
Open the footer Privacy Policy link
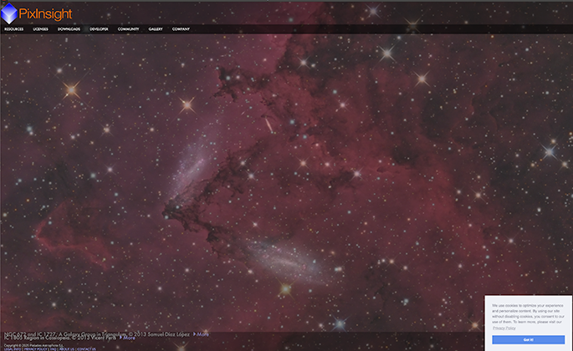[33, 348]
